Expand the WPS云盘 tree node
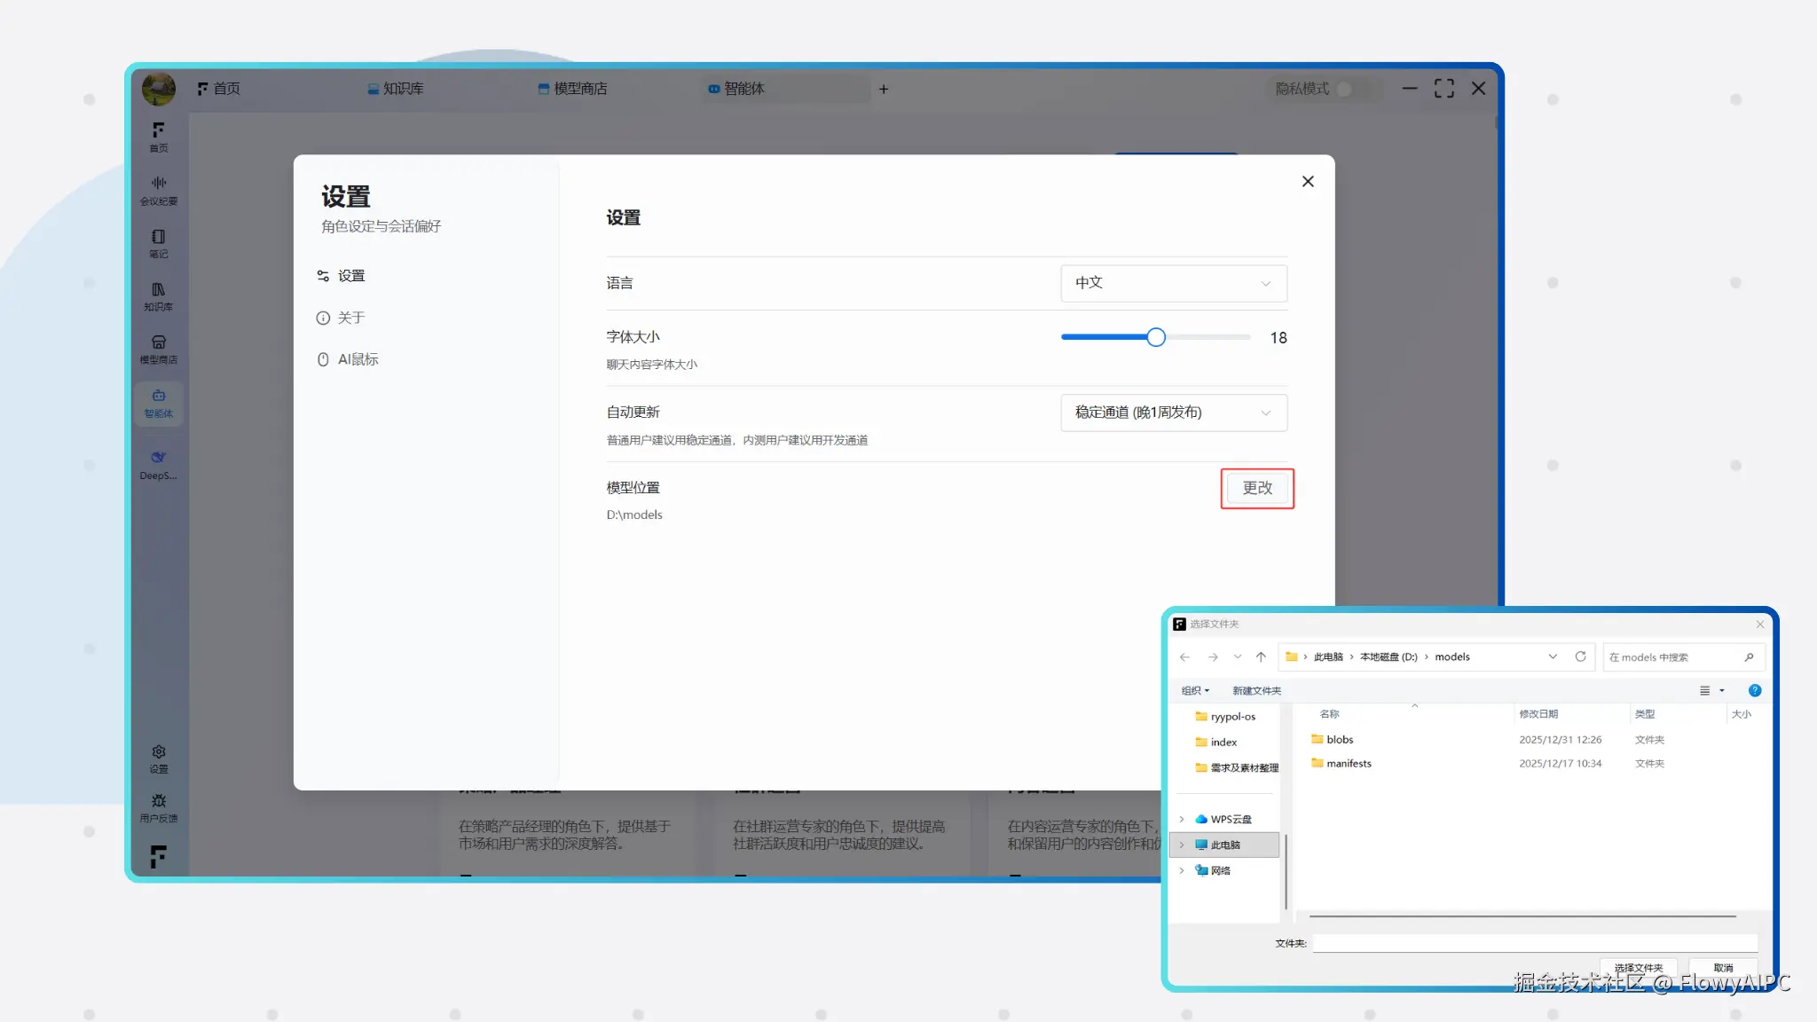This screenshot has width=1817, height=1022. pyautogui.click(x=1182, y=819)
